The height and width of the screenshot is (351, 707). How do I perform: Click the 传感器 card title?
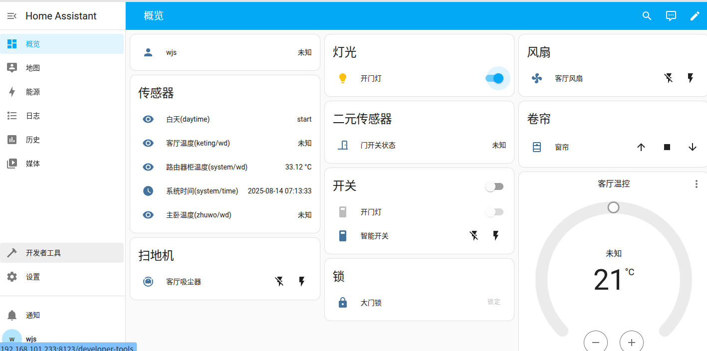(x=156, y=93)
